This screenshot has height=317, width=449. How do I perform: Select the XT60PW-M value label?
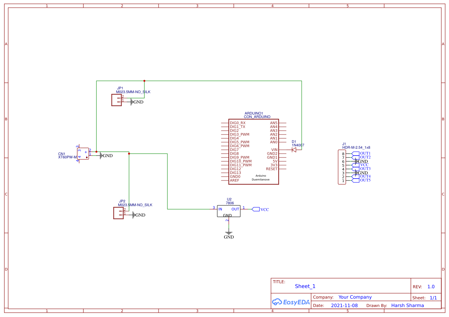tap(68, 157)
